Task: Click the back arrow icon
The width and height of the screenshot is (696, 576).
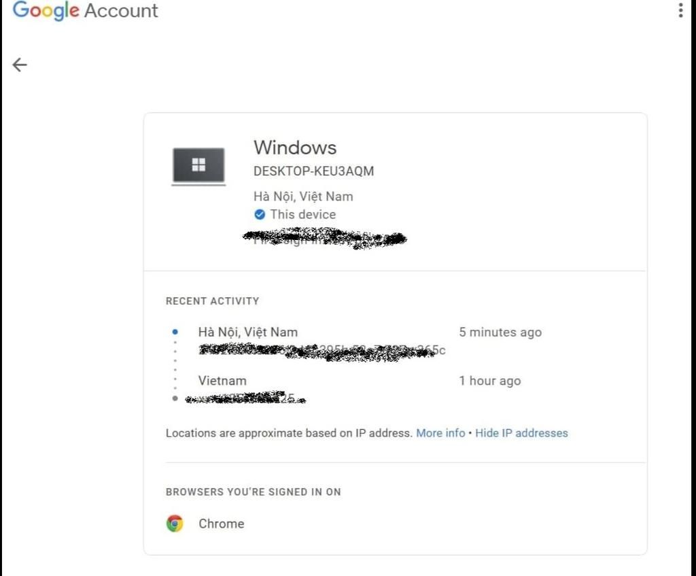Action: pyautogui.click(x=20, y=65)
